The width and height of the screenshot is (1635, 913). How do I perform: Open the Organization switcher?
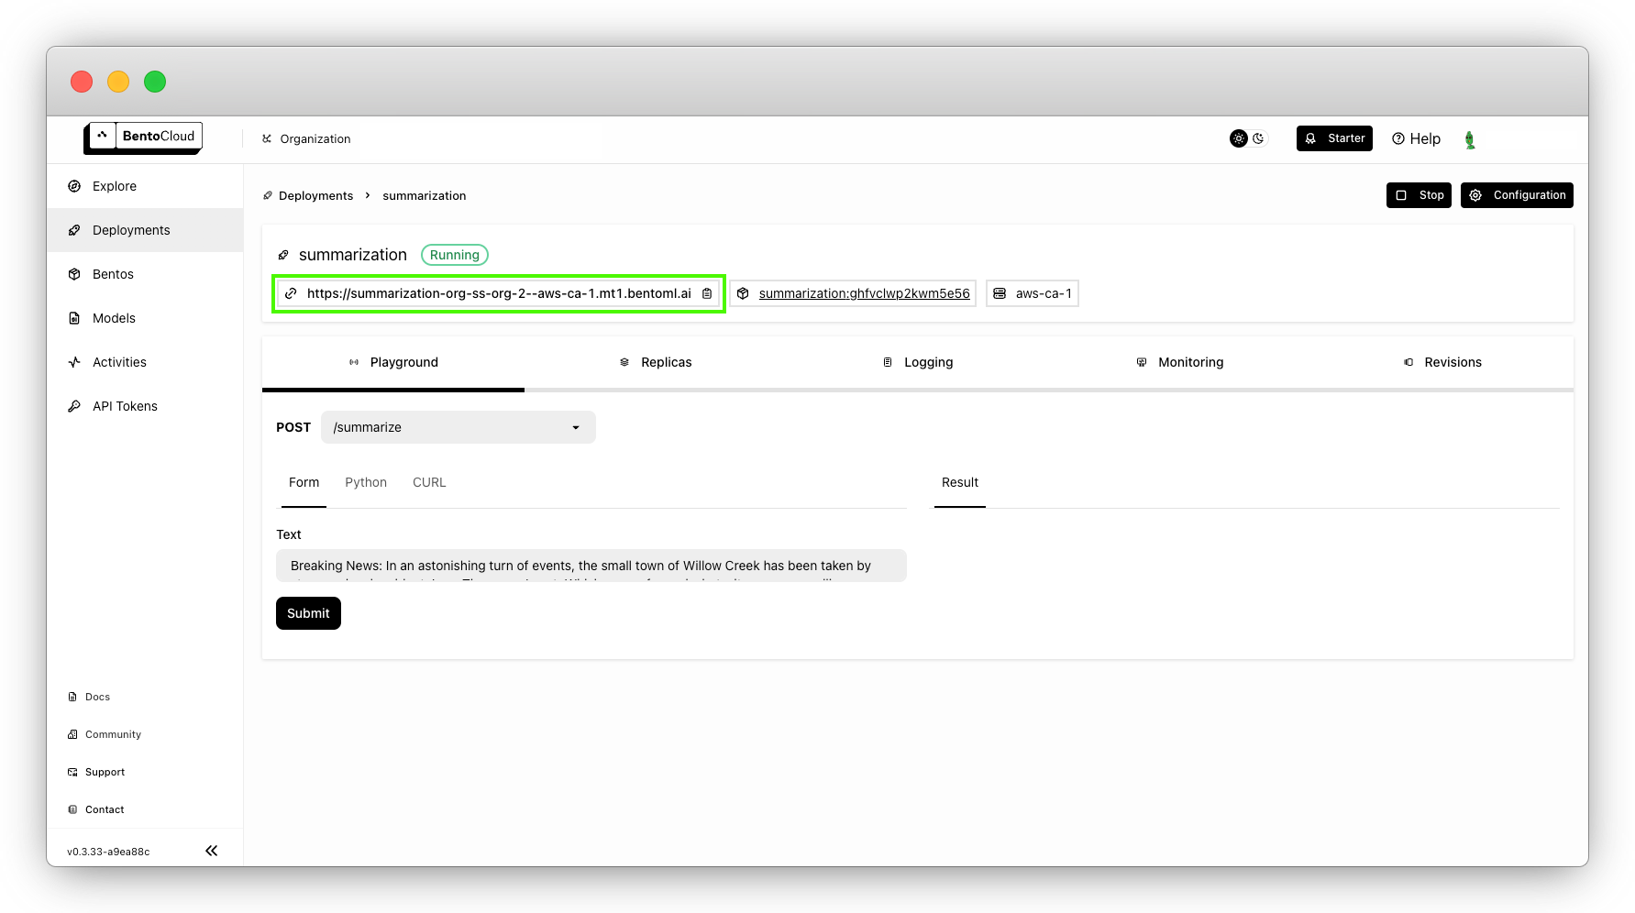click(306, 138)
